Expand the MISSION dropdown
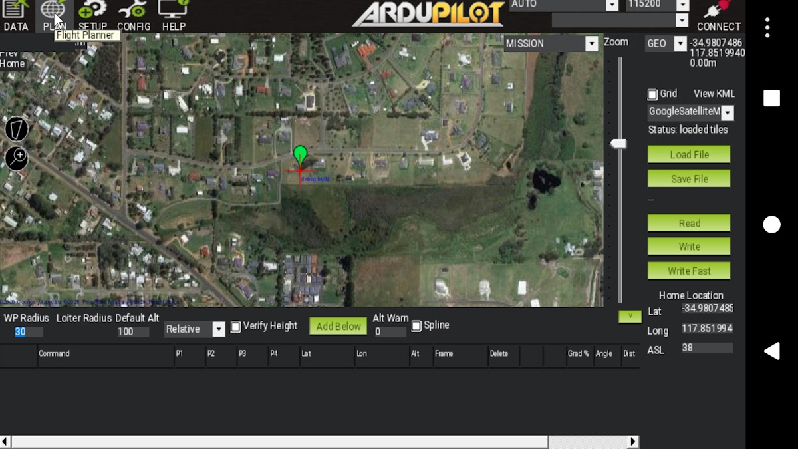The width and height of the screenshot is (798, 449). pos(591,44)
